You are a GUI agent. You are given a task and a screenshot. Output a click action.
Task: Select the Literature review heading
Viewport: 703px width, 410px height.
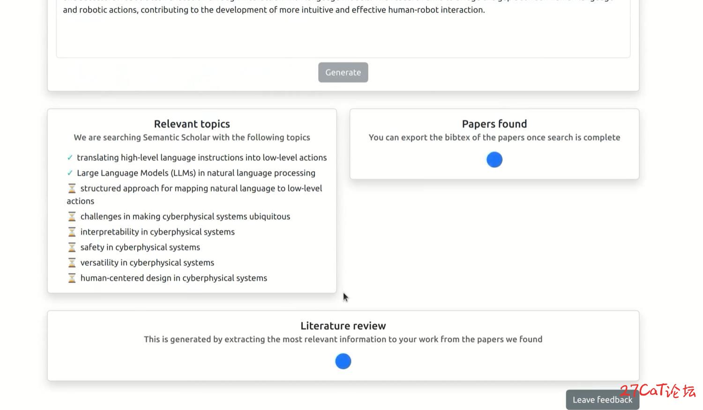click(343, 326)
